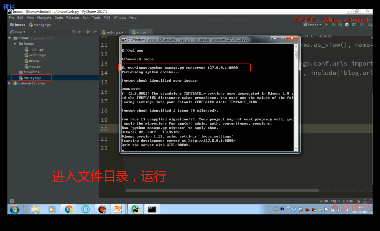Open the File menu
Screen dimensions: 380x231
[11, 17]
